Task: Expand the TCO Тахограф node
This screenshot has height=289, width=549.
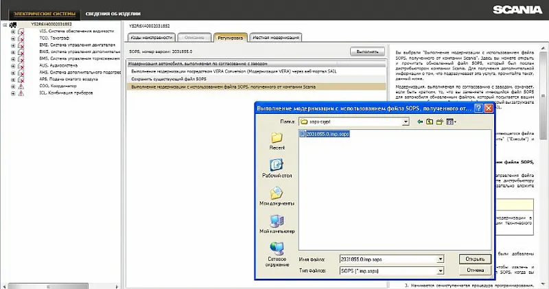Action: pos(13,38)
